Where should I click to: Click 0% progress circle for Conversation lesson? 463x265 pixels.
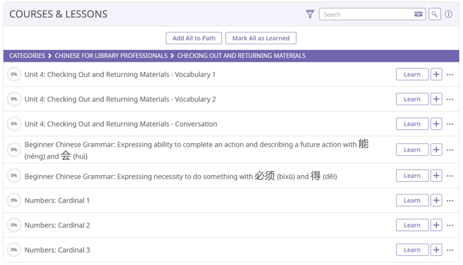[14, 124]
